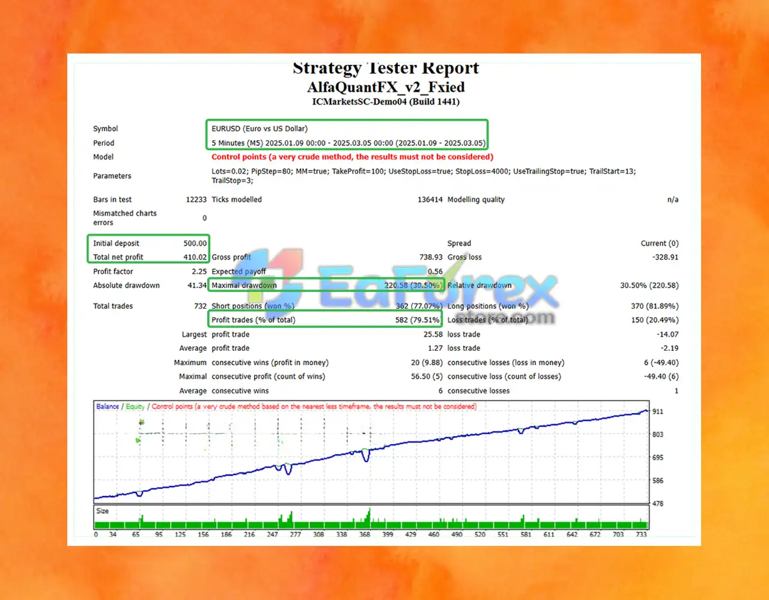Click the "Total net profit" label

click(118, 257)
